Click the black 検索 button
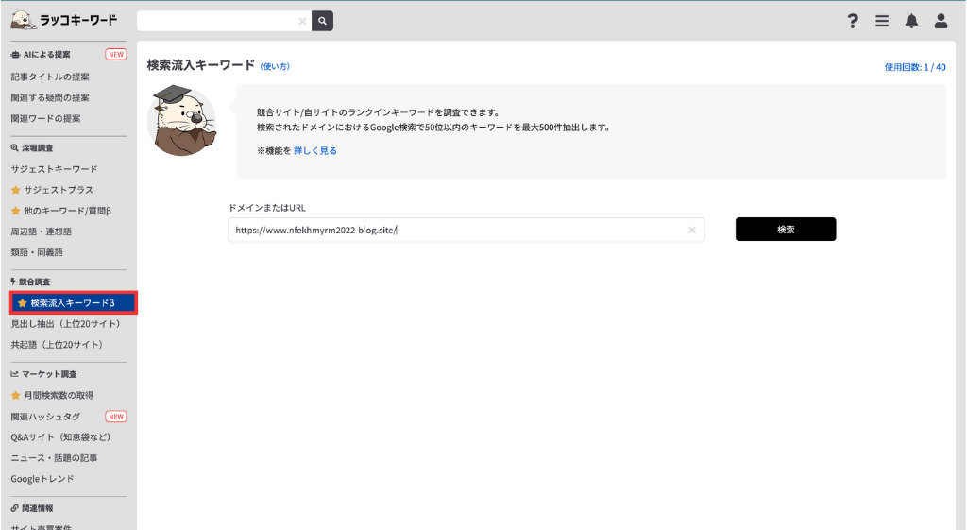967x530 pixels. point(786,230)
